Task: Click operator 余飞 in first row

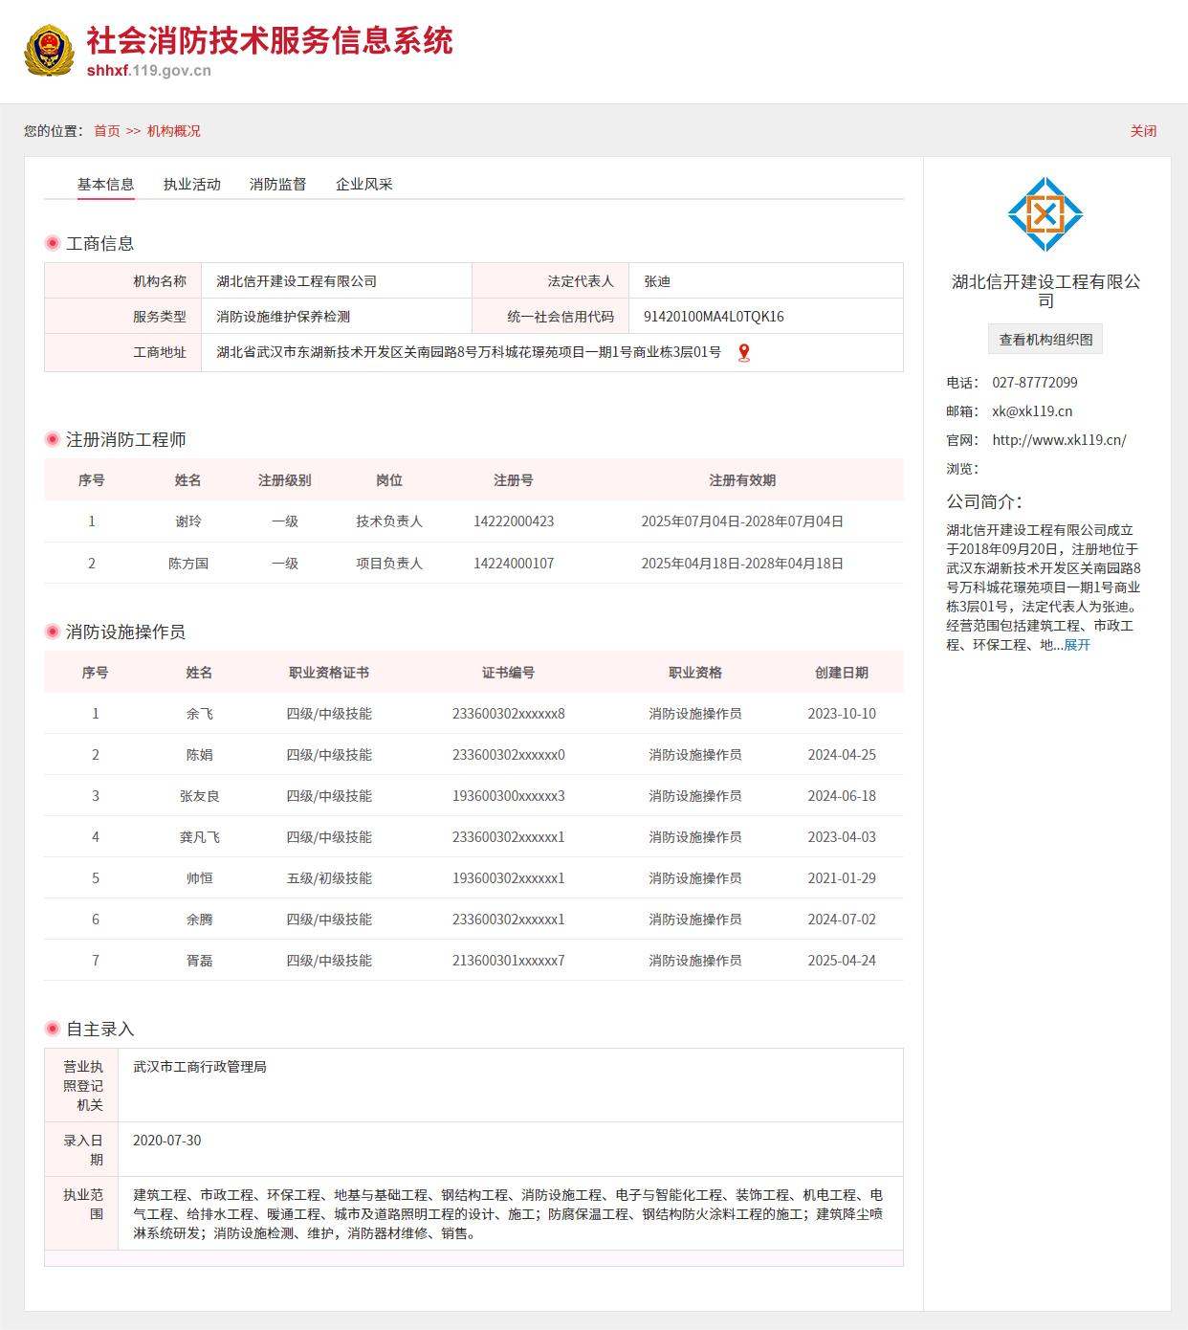Action: pos(199,714)
